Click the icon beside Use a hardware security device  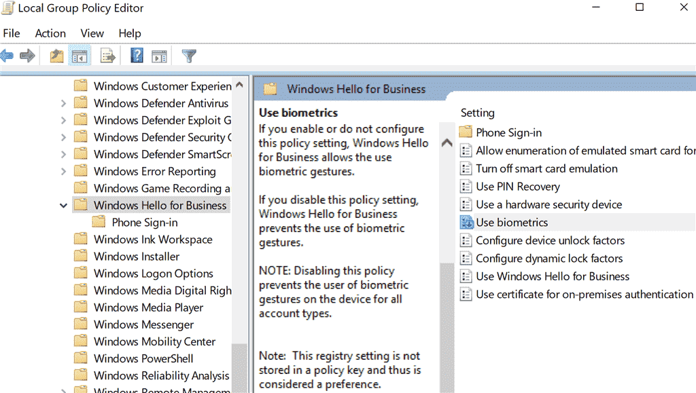click(466, 204)
